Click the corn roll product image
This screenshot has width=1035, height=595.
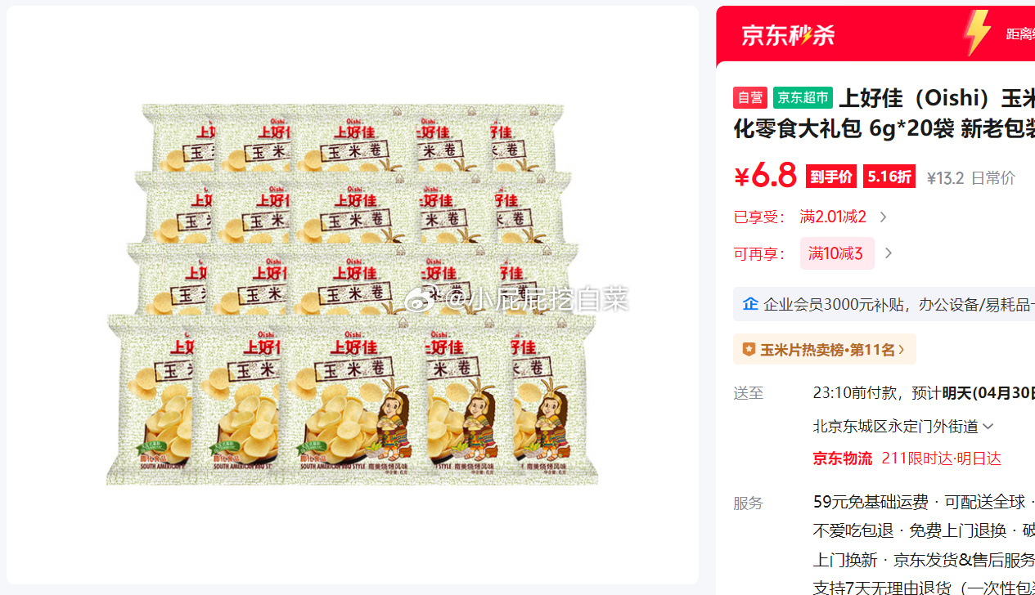(x=352, y=294)
